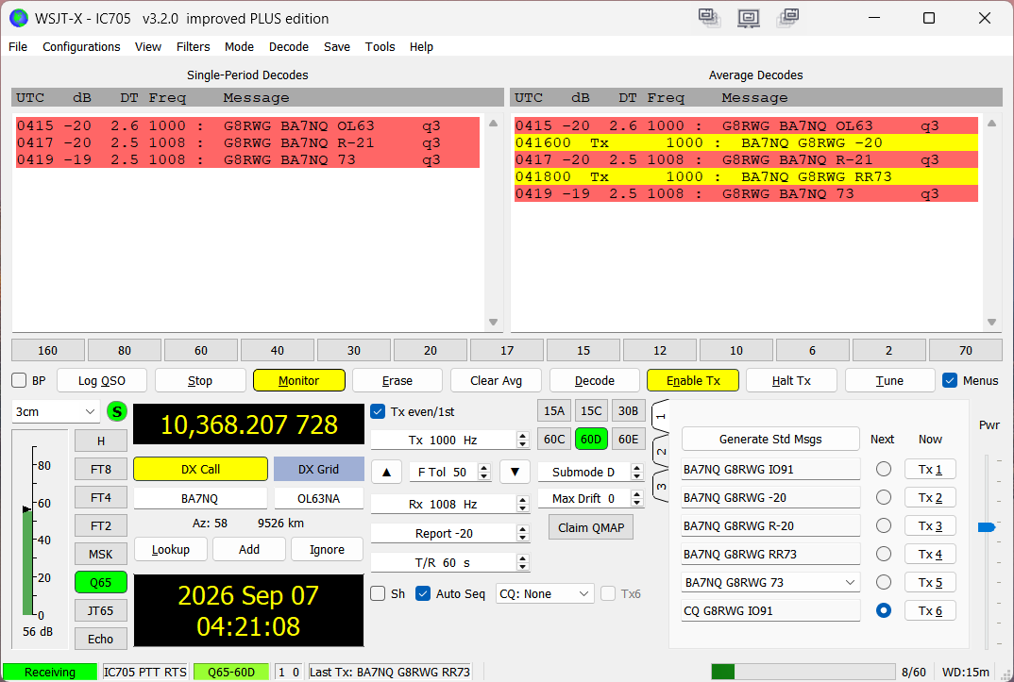Click the green S indicator

(x=117, y=411)
